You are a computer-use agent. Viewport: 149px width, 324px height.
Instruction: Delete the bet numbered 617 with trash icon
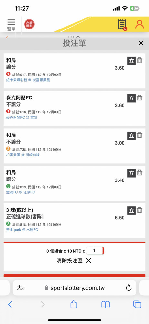(140, 60)
